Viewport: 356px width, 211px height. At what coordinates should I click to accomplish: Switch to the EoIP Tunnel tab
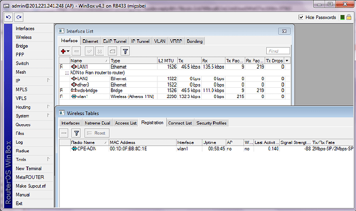[115, 41]
